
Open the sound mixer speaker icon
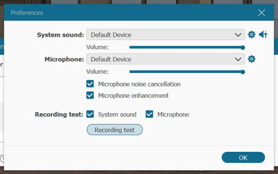tap(263, 35)
